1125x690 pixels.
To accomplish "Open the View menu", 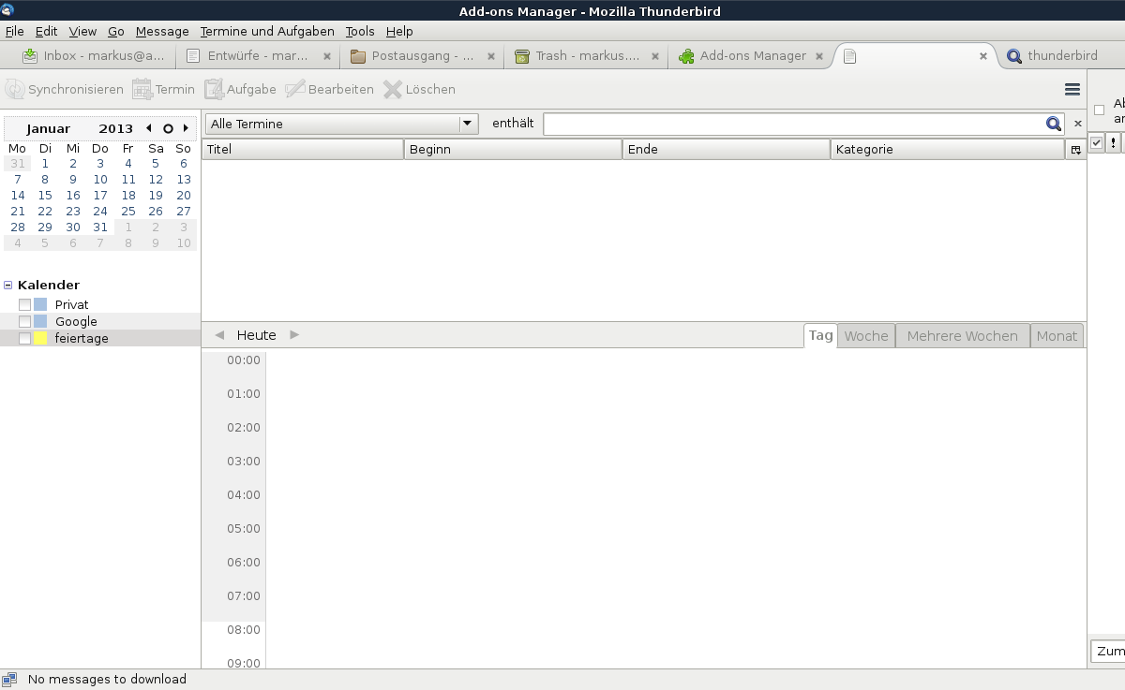I will coord(82,31).
